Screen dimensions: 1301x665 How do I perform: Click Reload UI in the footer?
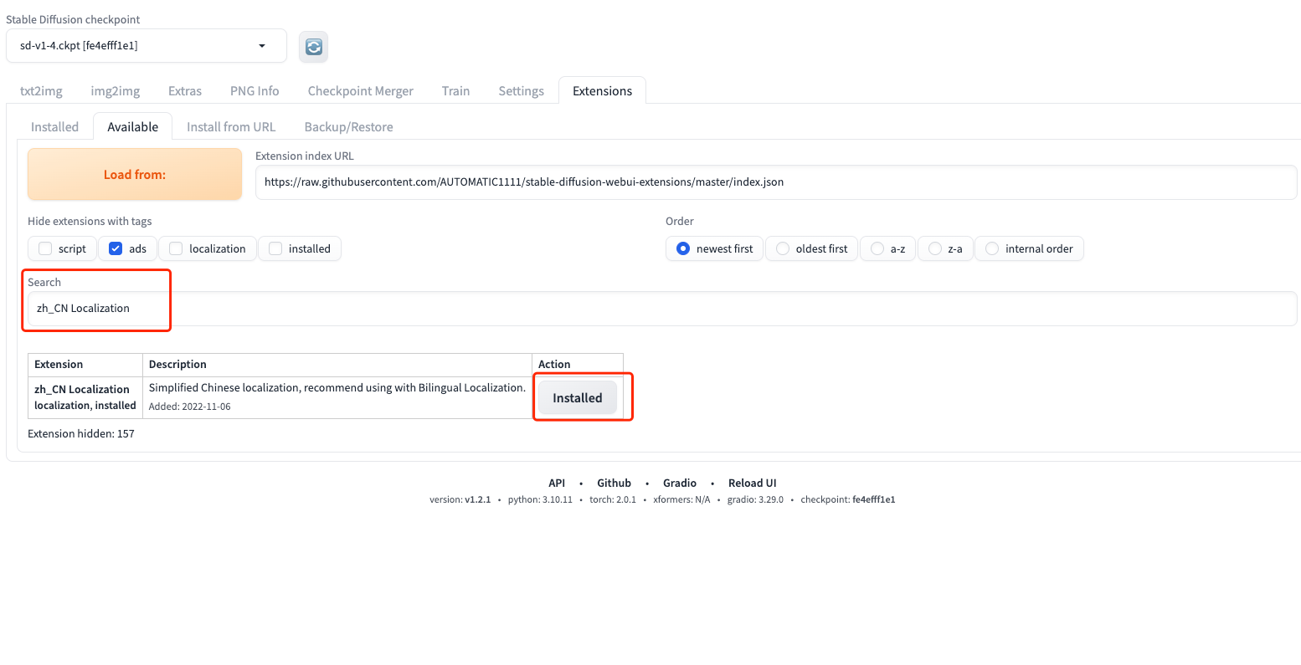point(752,483)
